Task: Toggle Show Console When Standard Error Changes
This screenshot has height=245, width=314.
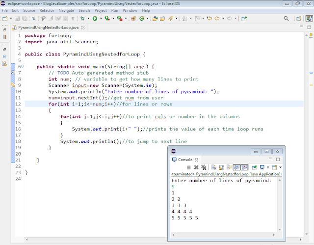Action: (244, 167)
